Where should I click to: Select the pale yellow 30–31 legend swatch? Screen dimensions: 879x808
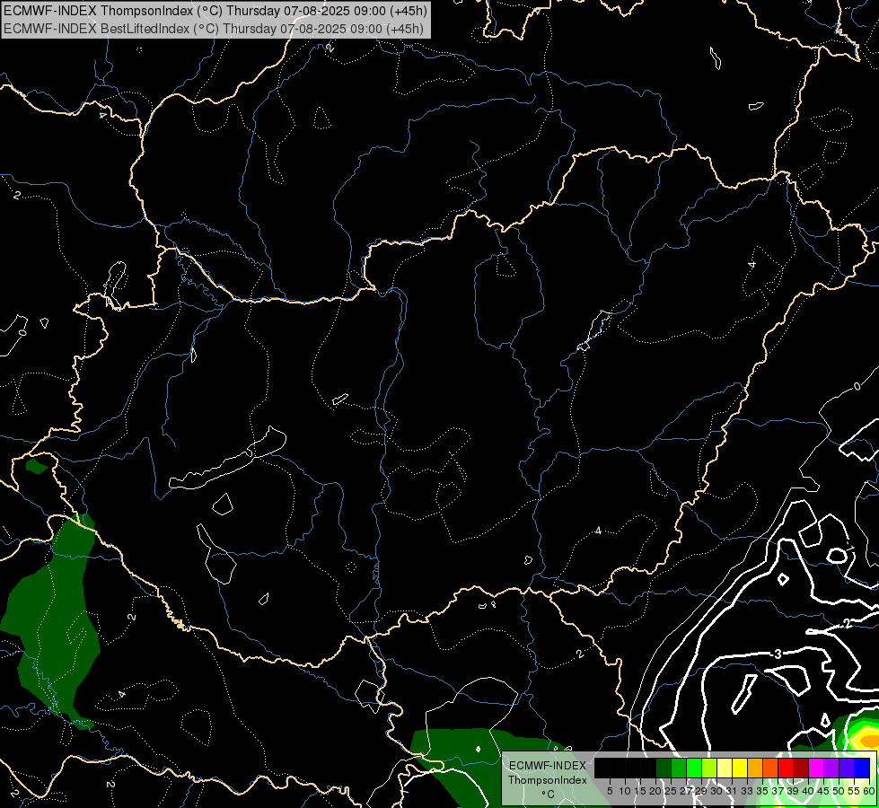click(x=725, y=768)
